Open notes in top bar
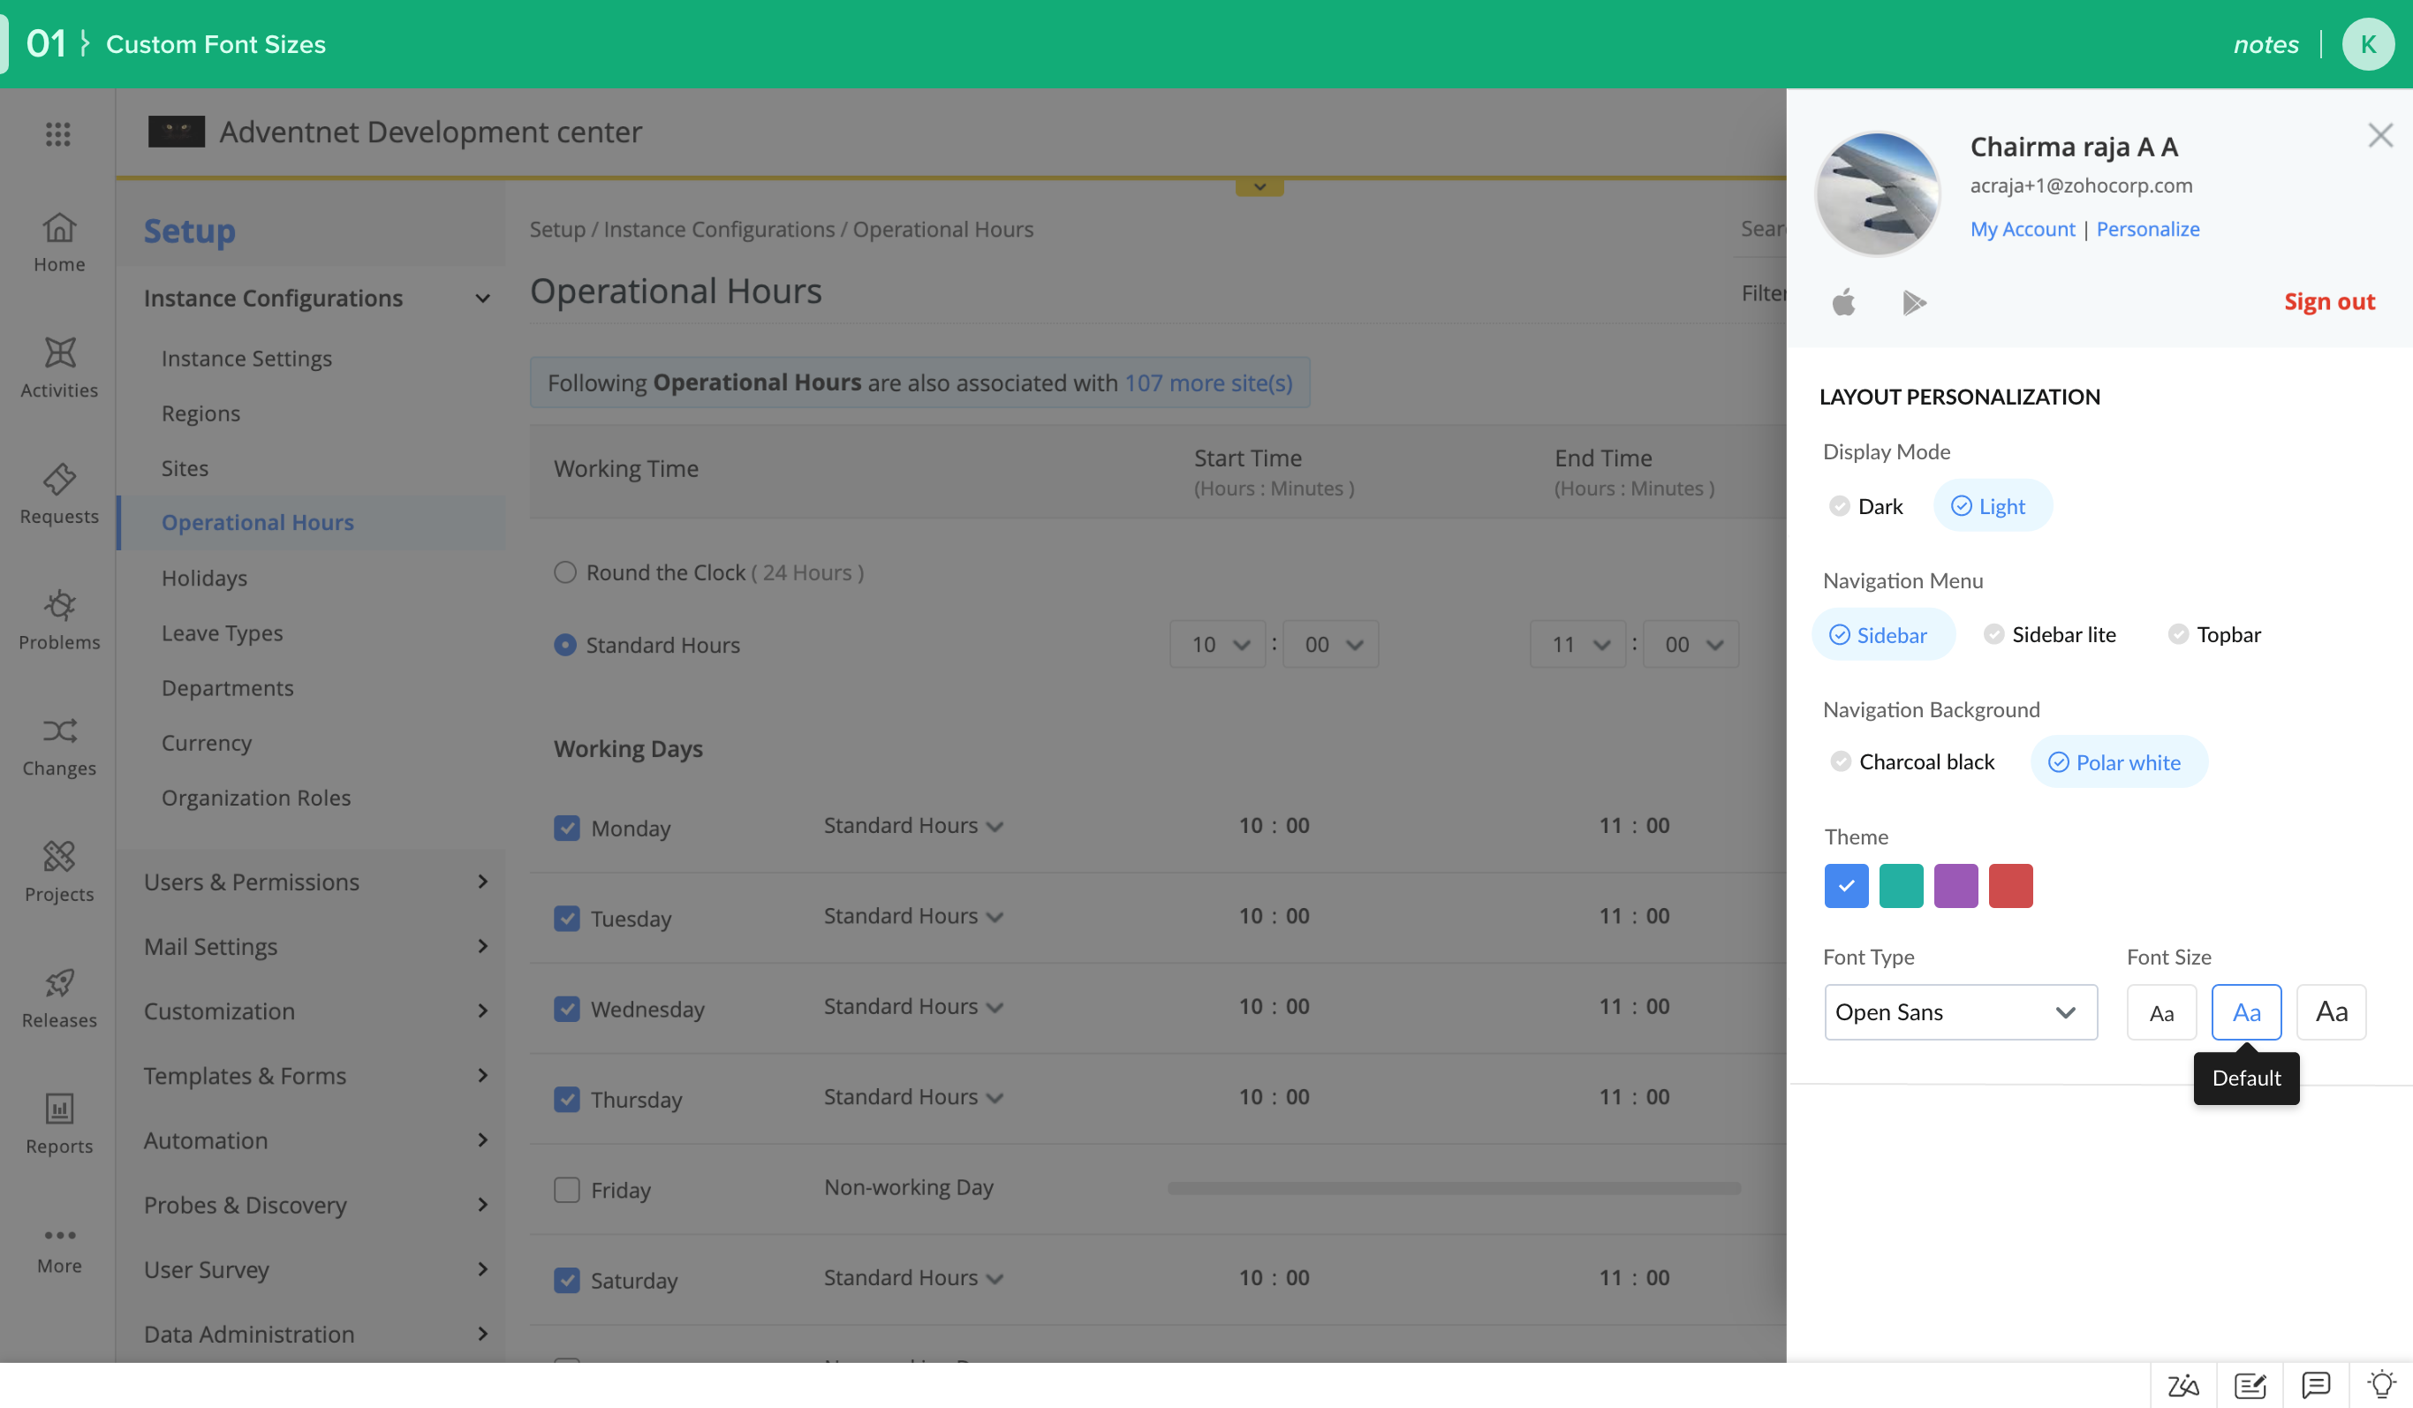 (2265, 45)
